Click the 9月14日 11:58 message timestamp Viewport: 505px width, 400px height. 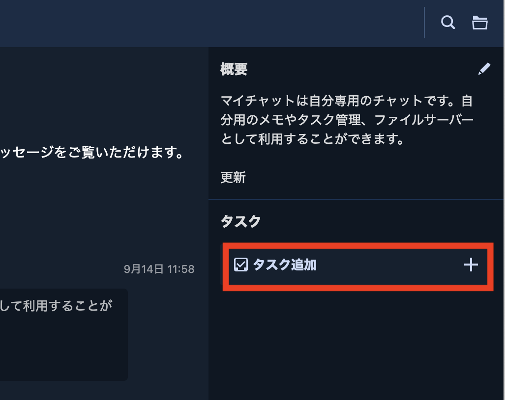(159, 269)
